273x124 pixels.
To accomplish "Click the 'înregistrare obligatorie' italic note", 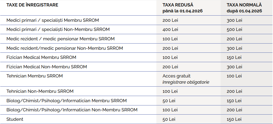I will click(186, 82).
